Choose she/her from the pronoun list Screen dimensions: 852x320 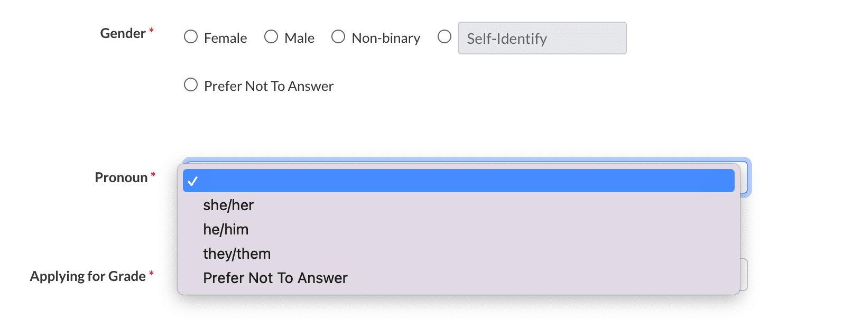coord(228,205)
